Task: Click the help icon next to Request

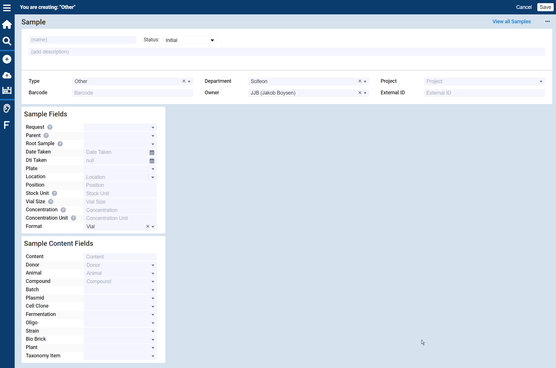Action: click(x=50, y=127)
